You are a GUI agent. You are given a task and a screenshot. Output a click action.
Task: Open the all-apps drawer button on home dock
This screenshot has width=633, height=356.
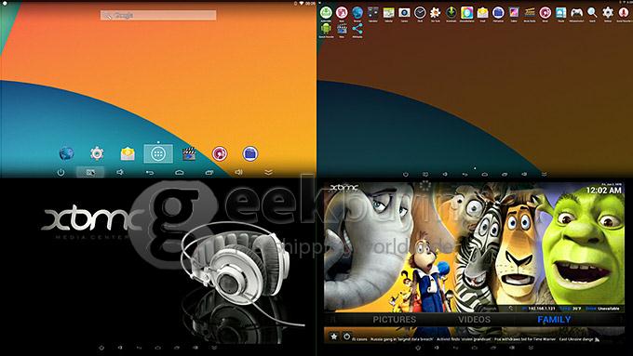click(x=158, y=153)
